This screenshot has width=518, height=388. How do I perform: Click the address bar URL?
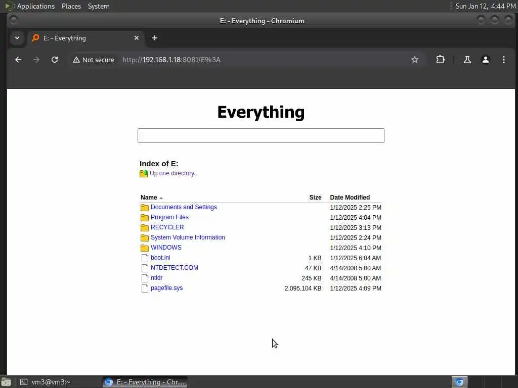(x=171, y=60)
